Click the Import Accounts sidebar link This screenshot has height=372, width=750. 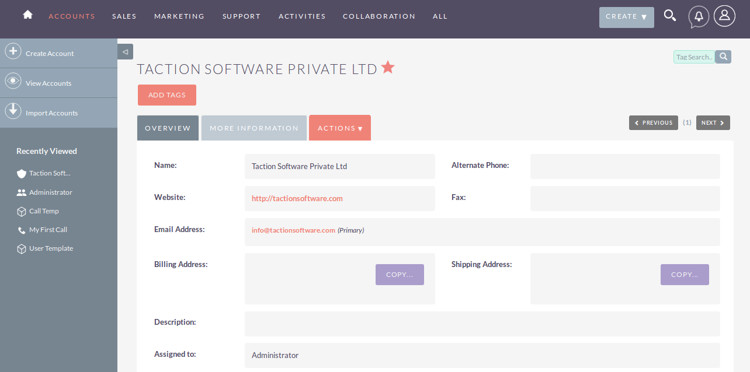point(51,113)
